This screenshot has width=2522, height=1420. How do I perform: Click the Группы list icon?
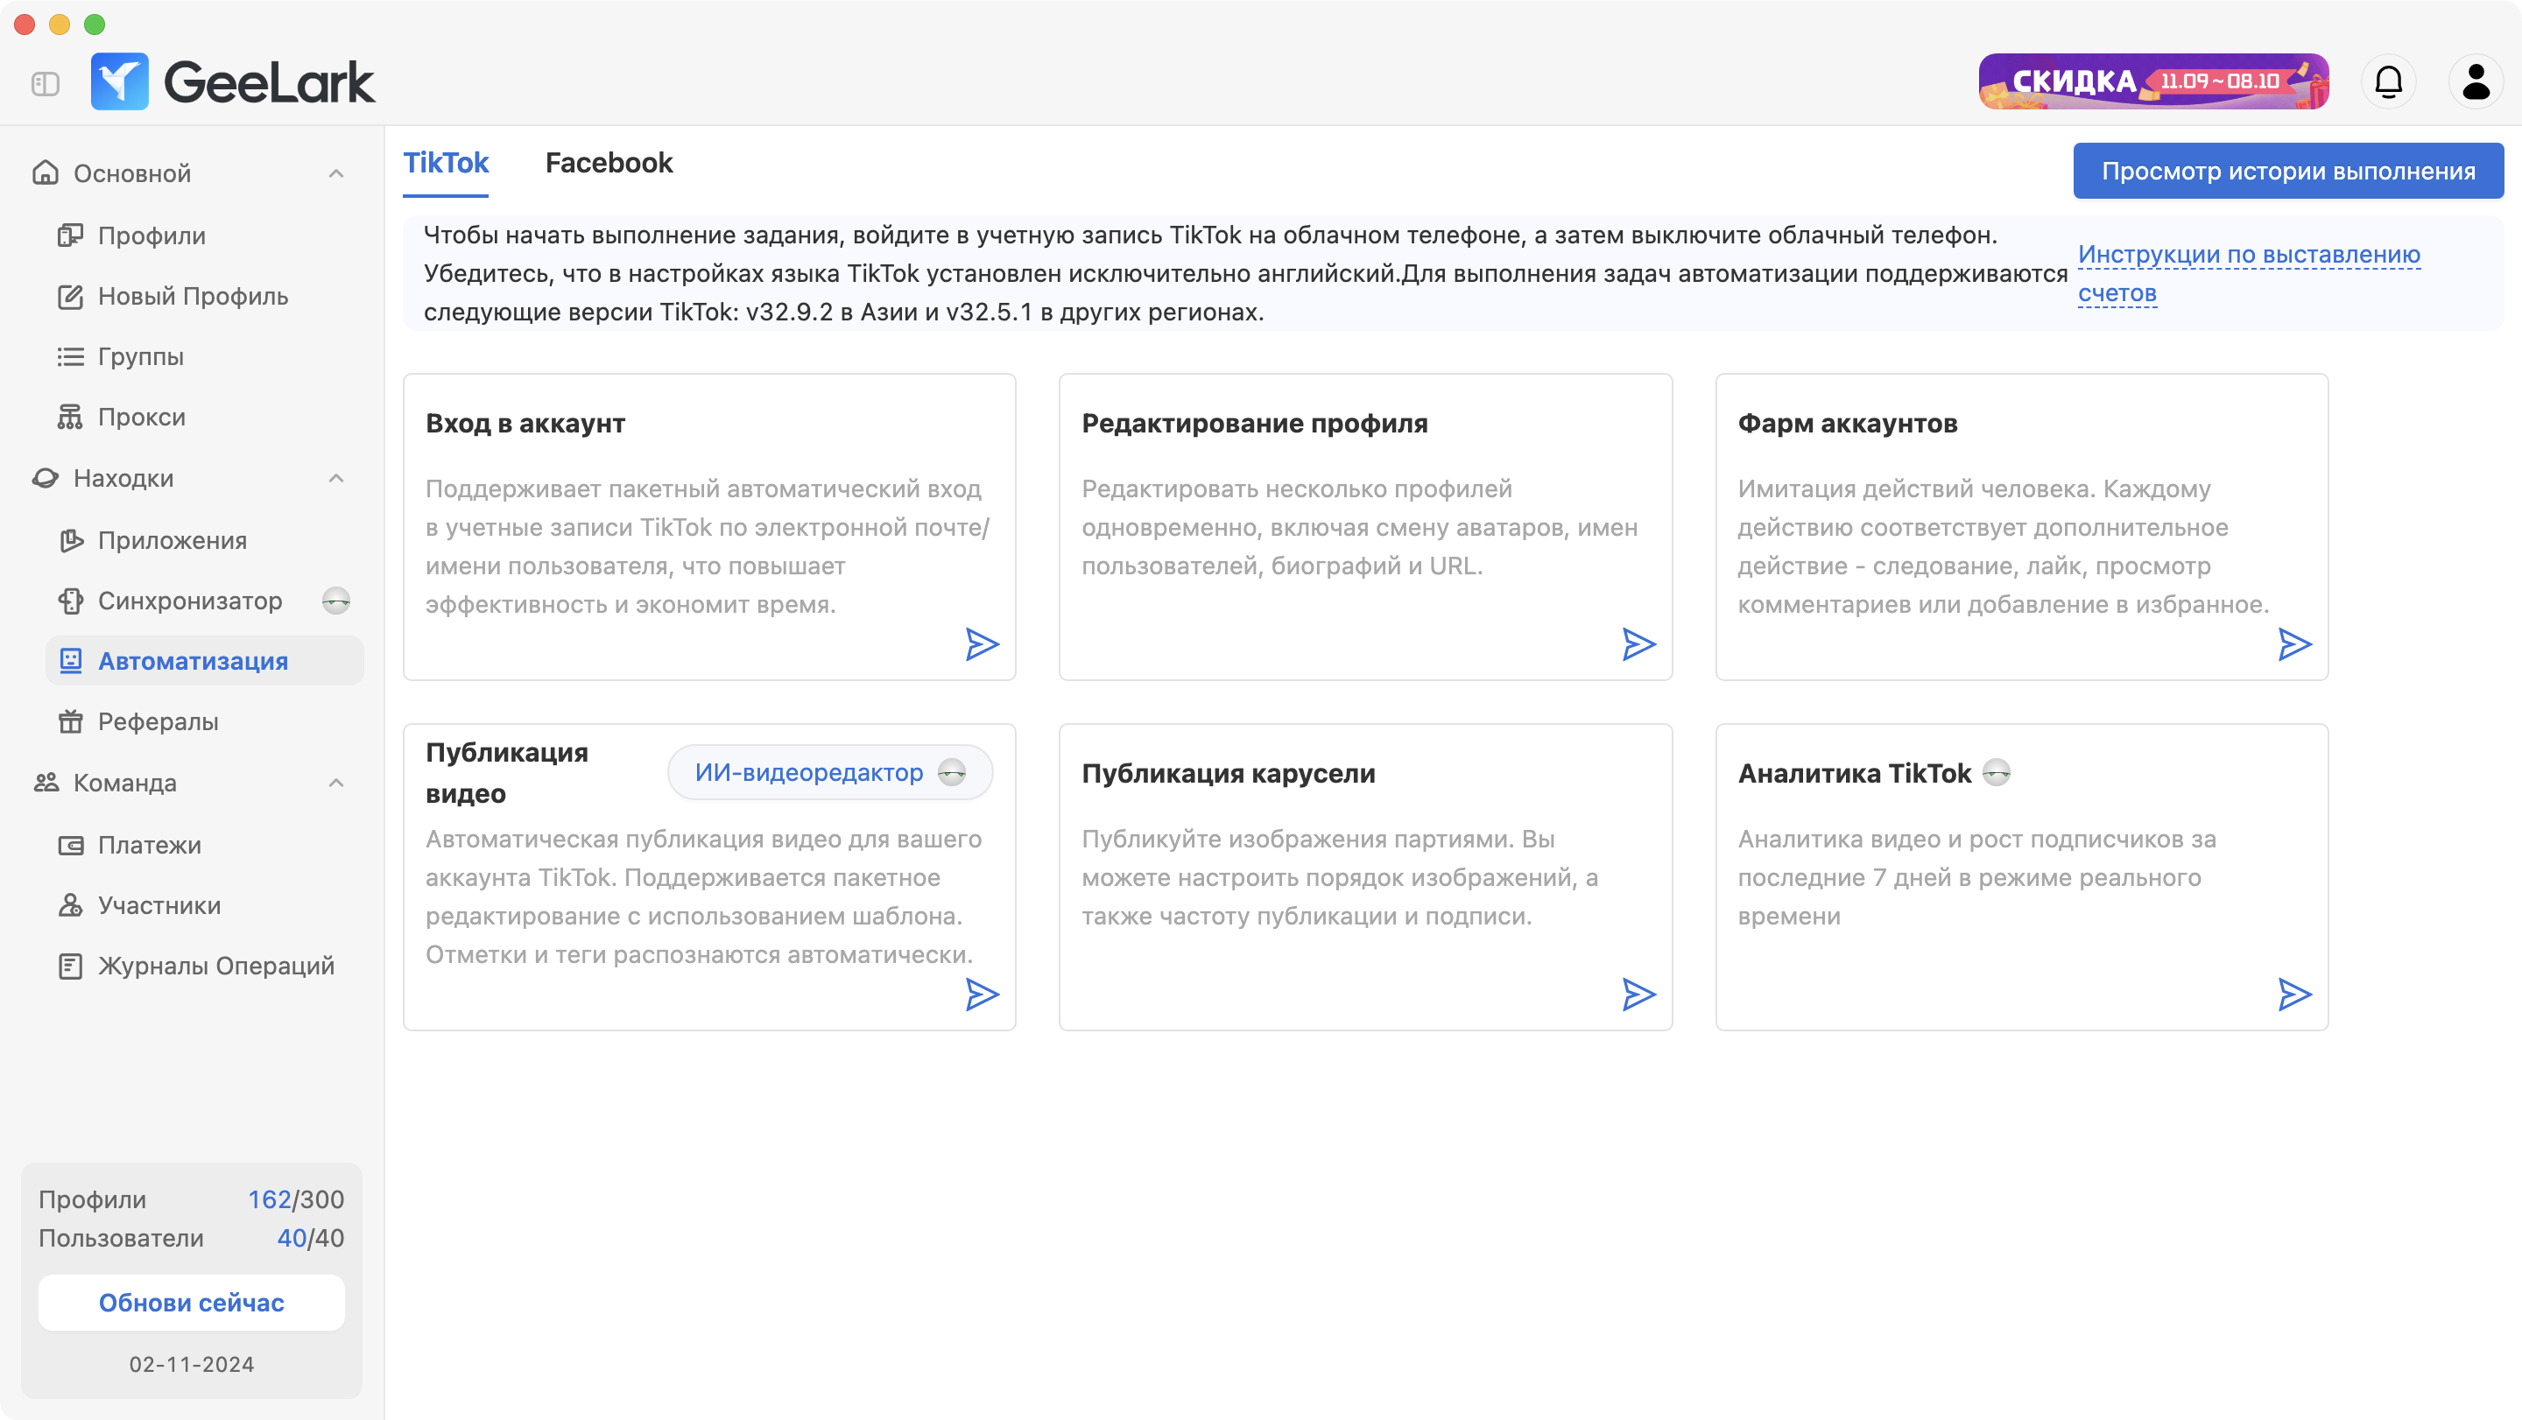pyautogui.click(x=70, y=357)
